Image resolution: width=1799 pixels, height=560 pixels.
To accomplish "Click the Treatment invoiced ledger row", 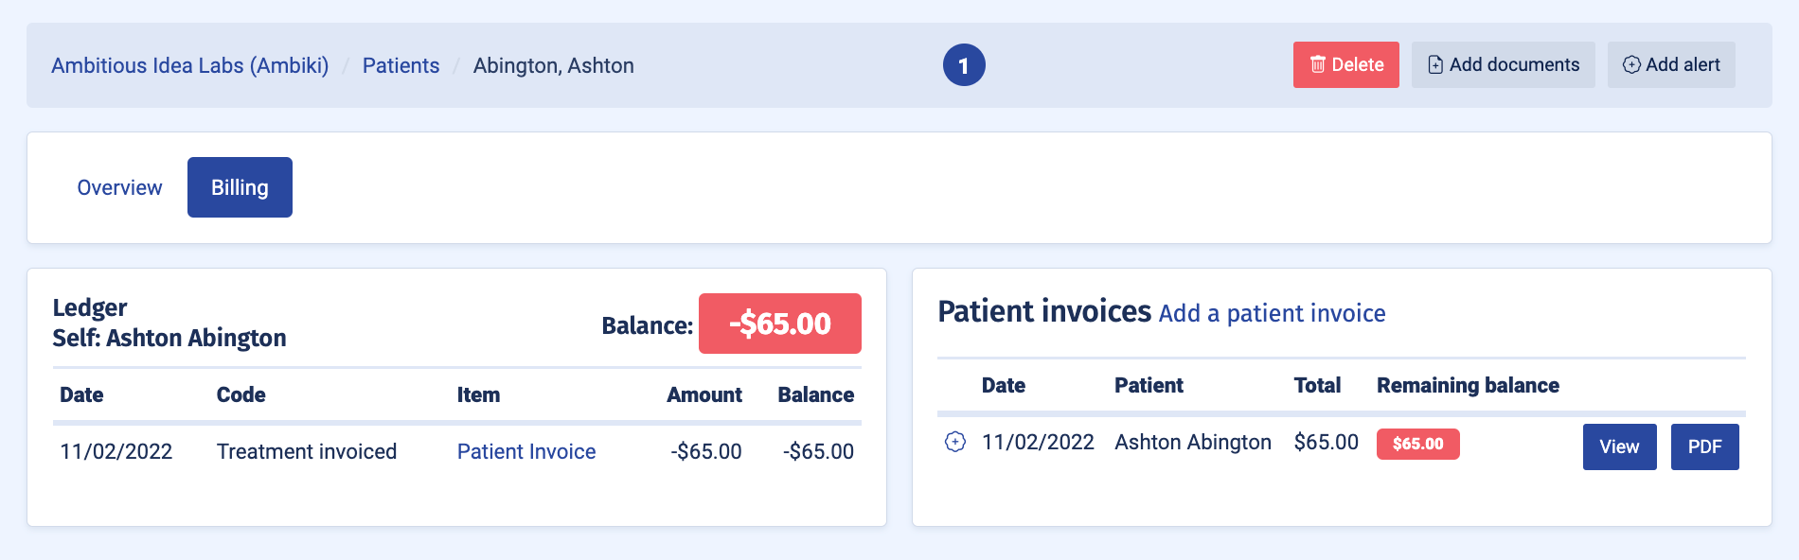I will click(456, 451).
